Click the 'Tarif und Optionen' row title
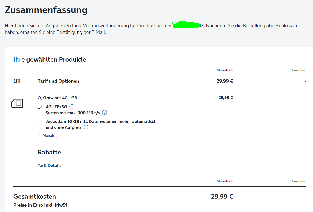 (58, 81)
